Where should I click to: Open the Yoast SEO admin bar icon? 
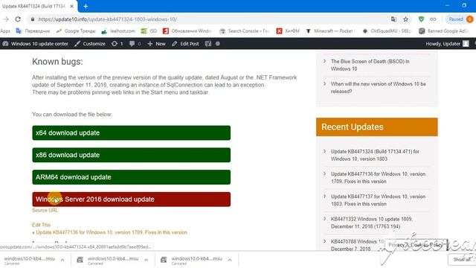208,44
